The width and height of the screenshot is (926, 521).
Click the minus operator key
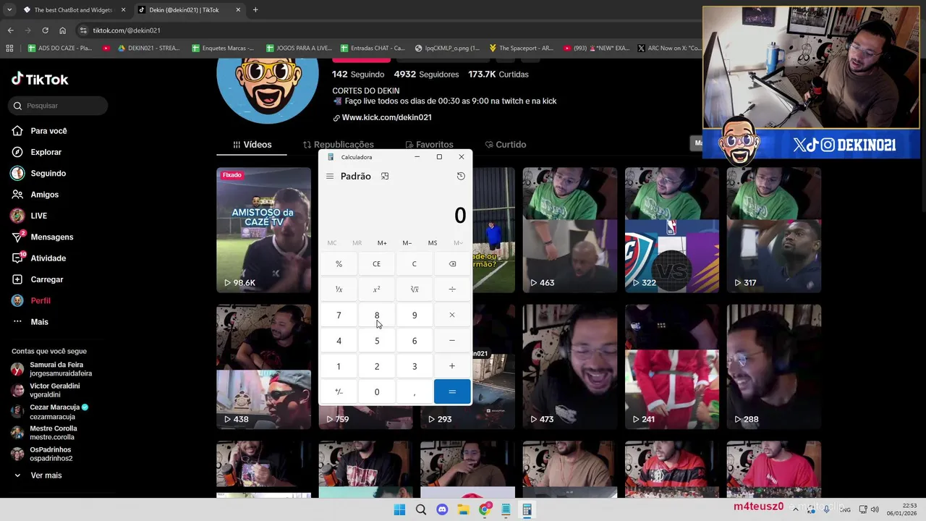point(452,341)
